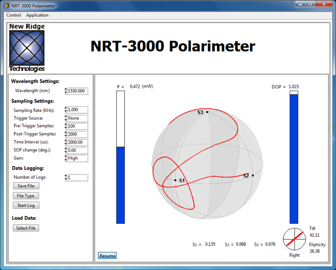336x270 pixels.
Task: Click the Sampling Settings heading
Action: click(33, 101)
